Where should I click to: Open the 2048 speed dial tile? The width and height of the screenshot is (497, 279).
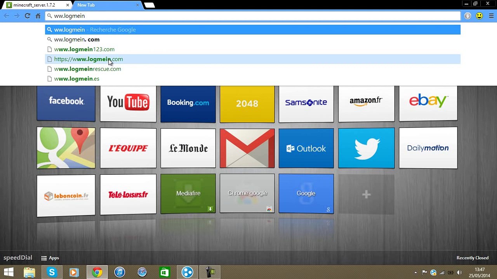[247, 104]
